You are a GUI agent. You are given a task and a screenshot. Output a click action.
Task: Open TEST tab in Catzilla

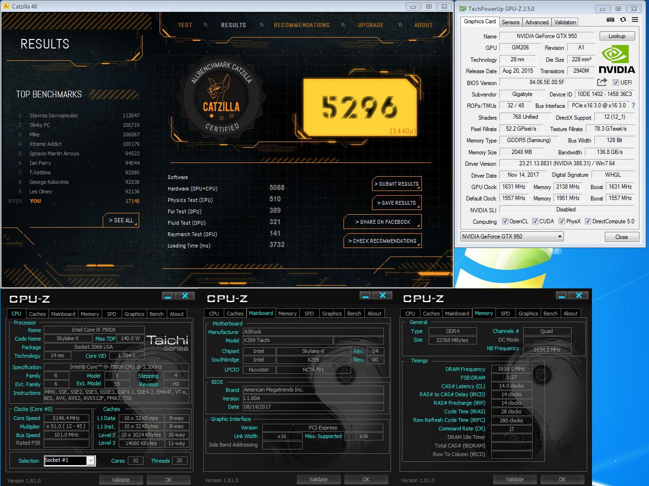185,25
